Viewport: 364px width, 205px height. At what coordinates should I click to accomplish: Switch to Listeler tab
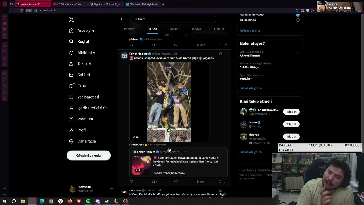219,29
